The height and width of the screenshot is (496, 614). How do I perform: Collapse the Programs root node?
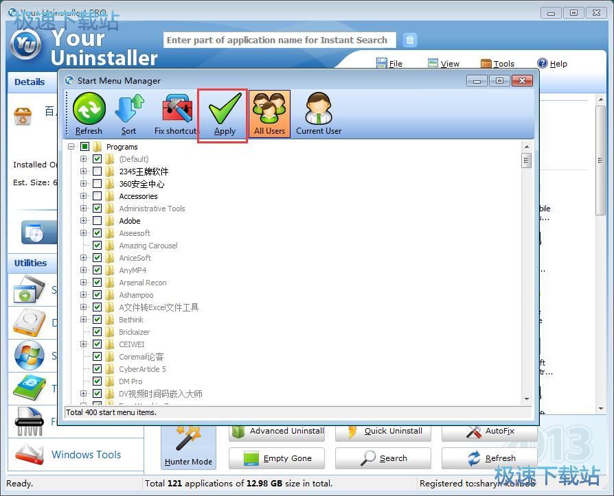[x=71, y=147]
